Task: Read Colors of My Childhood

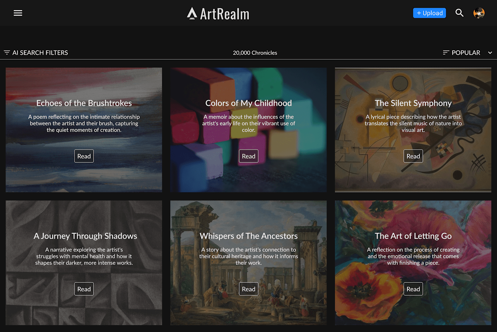Action: click(248, 156)
